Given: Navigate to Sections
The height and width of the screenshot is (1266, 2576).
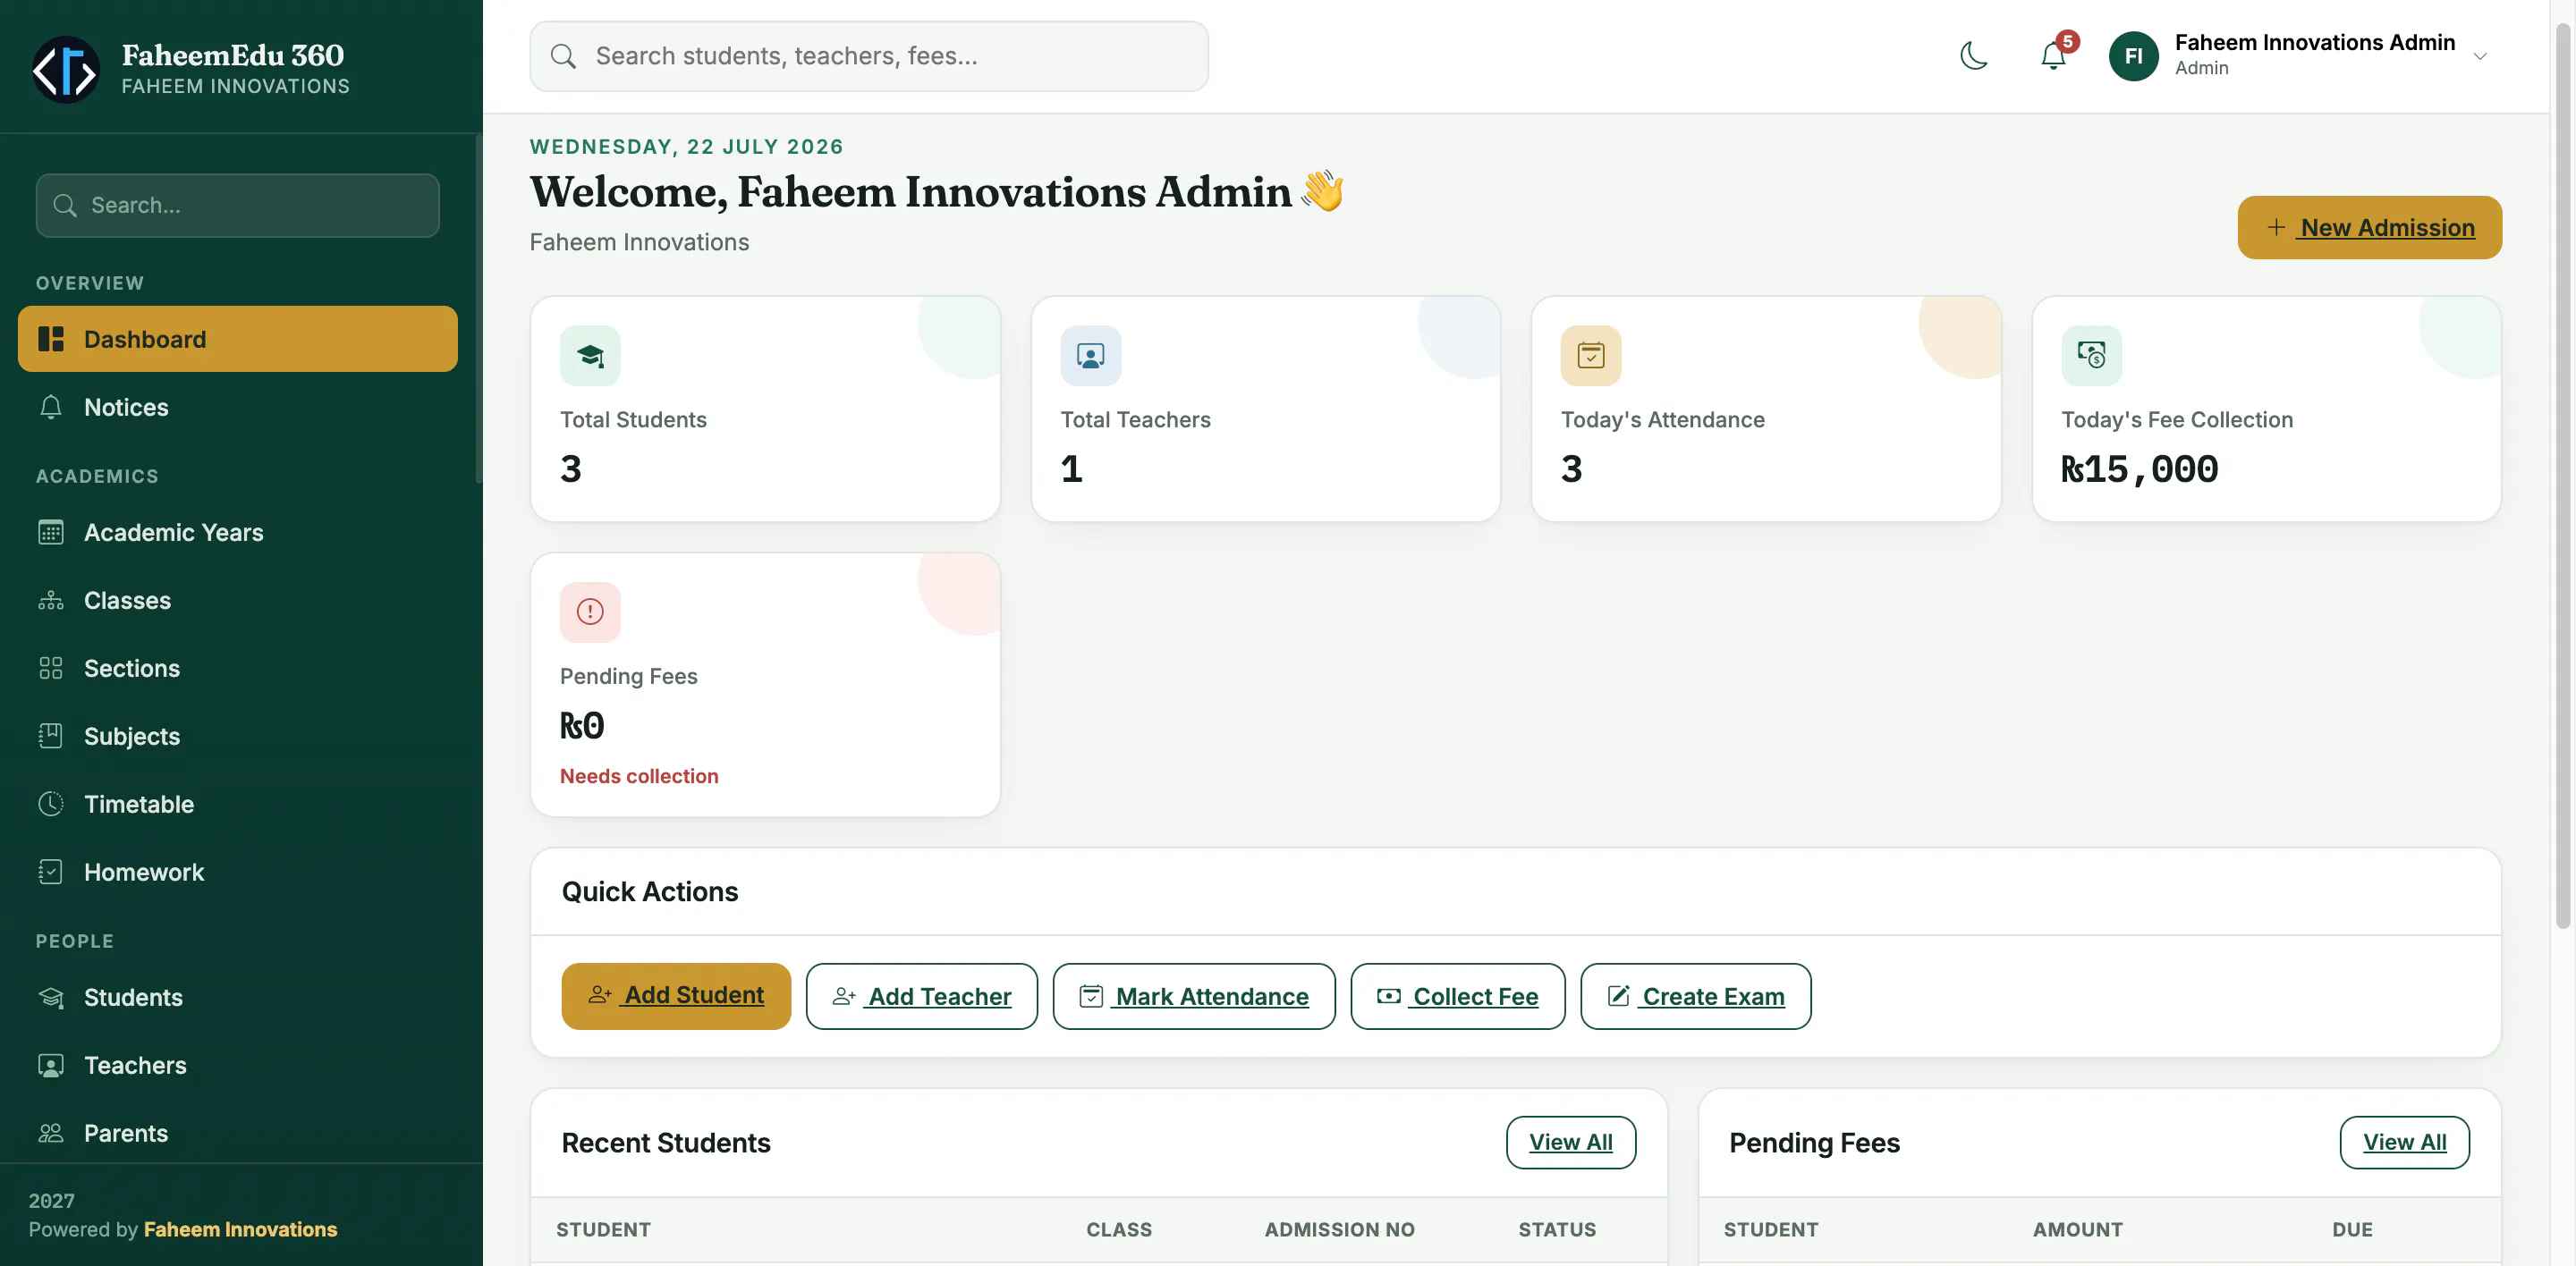Looking at the screenshot, I should point(238,669).
